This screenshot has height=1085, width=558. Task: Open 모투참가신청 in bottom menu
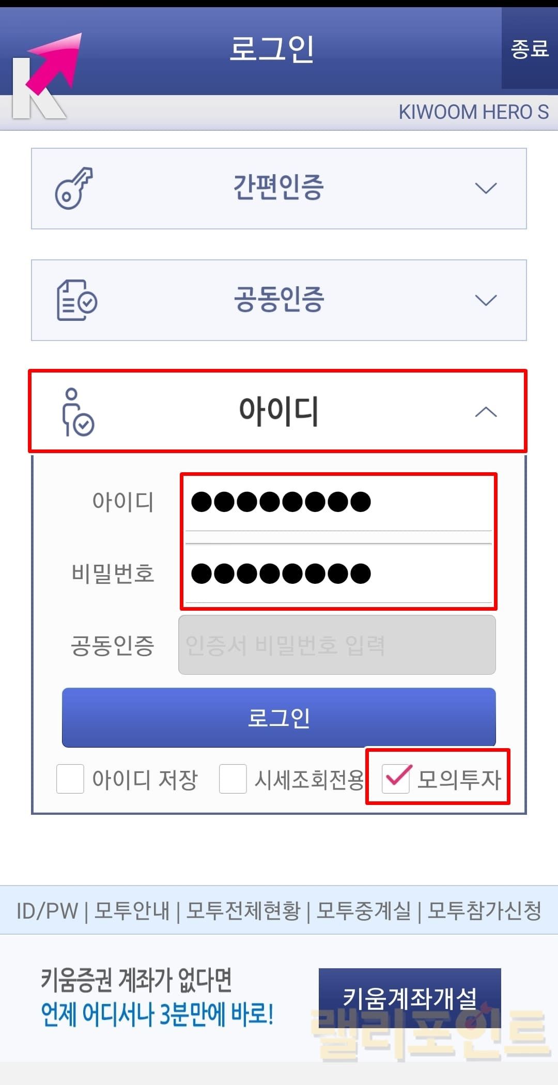click(485, 911)
